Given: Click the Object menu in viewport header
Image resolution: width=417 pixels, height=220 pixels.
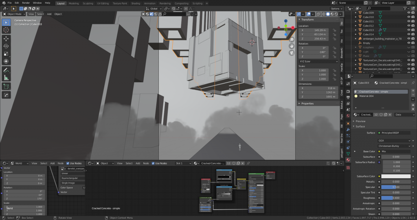Looking at the screenshot, I should 58,14.
